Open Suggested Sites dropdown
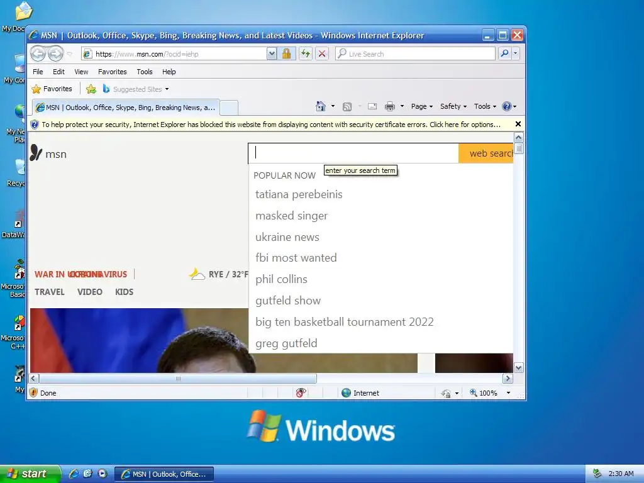Screen dimensions: 644x483 (136, 89)
